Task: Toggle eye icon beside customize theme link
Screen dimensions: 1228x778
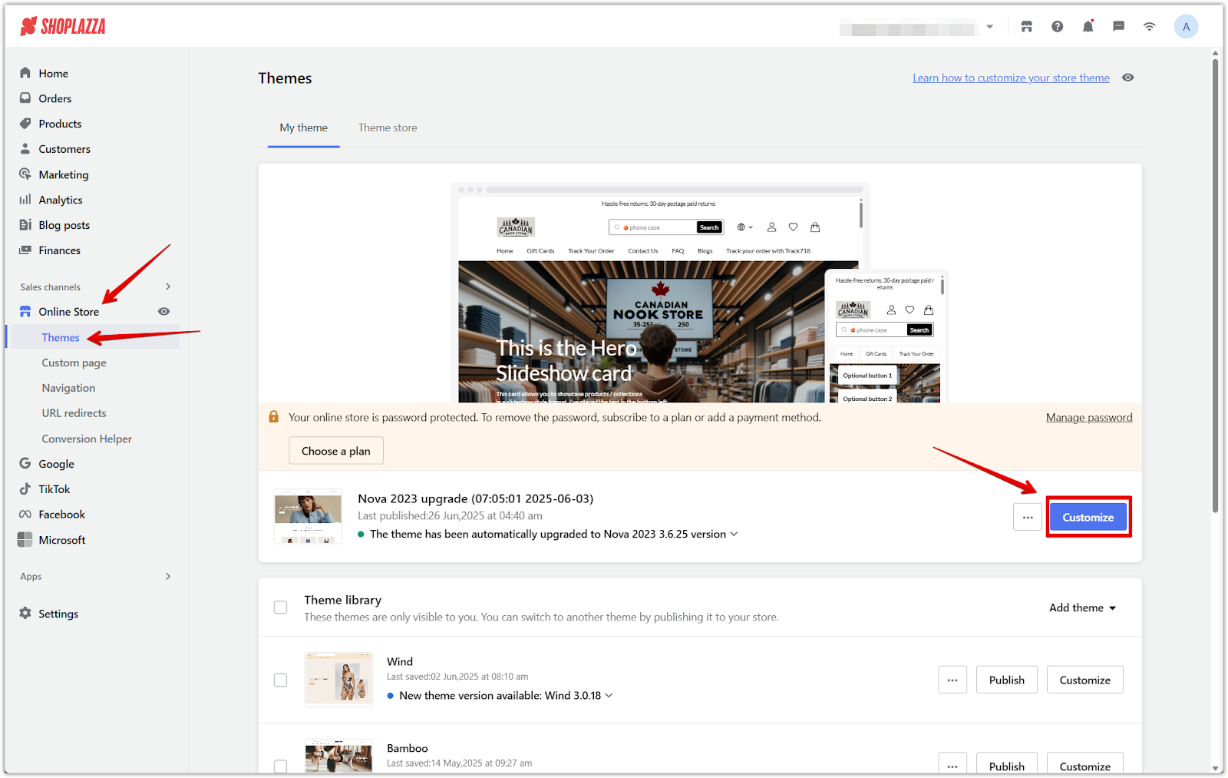Action: tap(1127, 78)
